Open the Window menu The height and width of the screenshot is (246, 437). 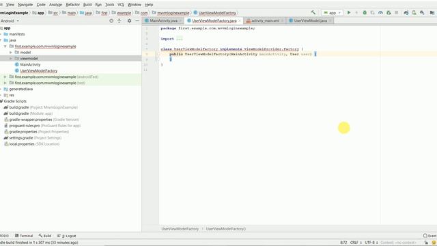pyautogui.click(x=134, y=5)
